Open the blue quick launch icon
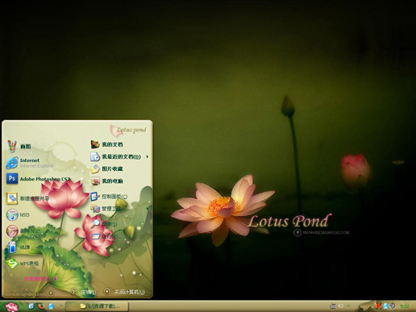The image size is (416, 312). point(51,306)
